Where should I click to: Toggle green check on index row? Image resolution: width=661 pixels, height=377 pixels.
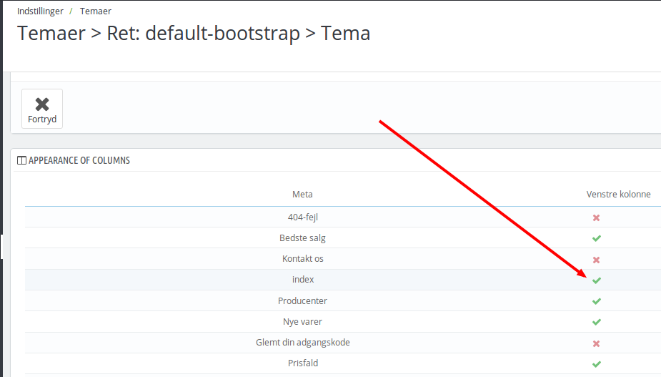[x=597, y=280]
